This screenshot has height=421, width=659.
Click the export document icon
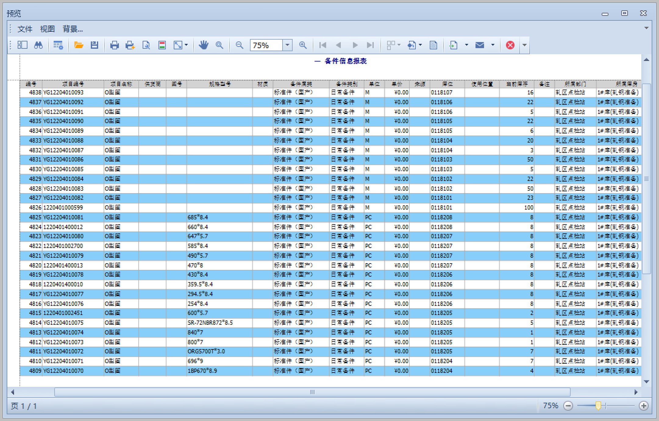click(454, 45)
